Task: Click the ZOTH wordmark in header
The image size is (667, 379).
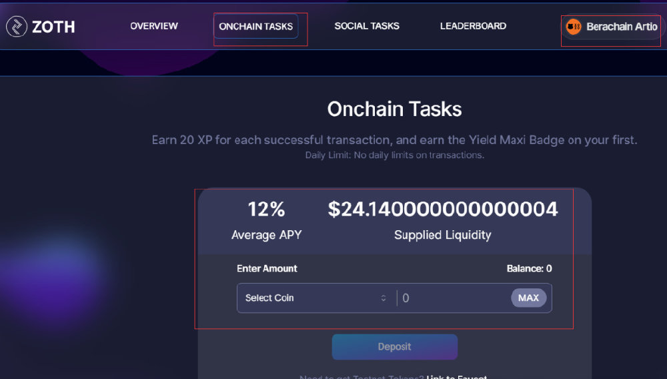Action: [53, 27]
